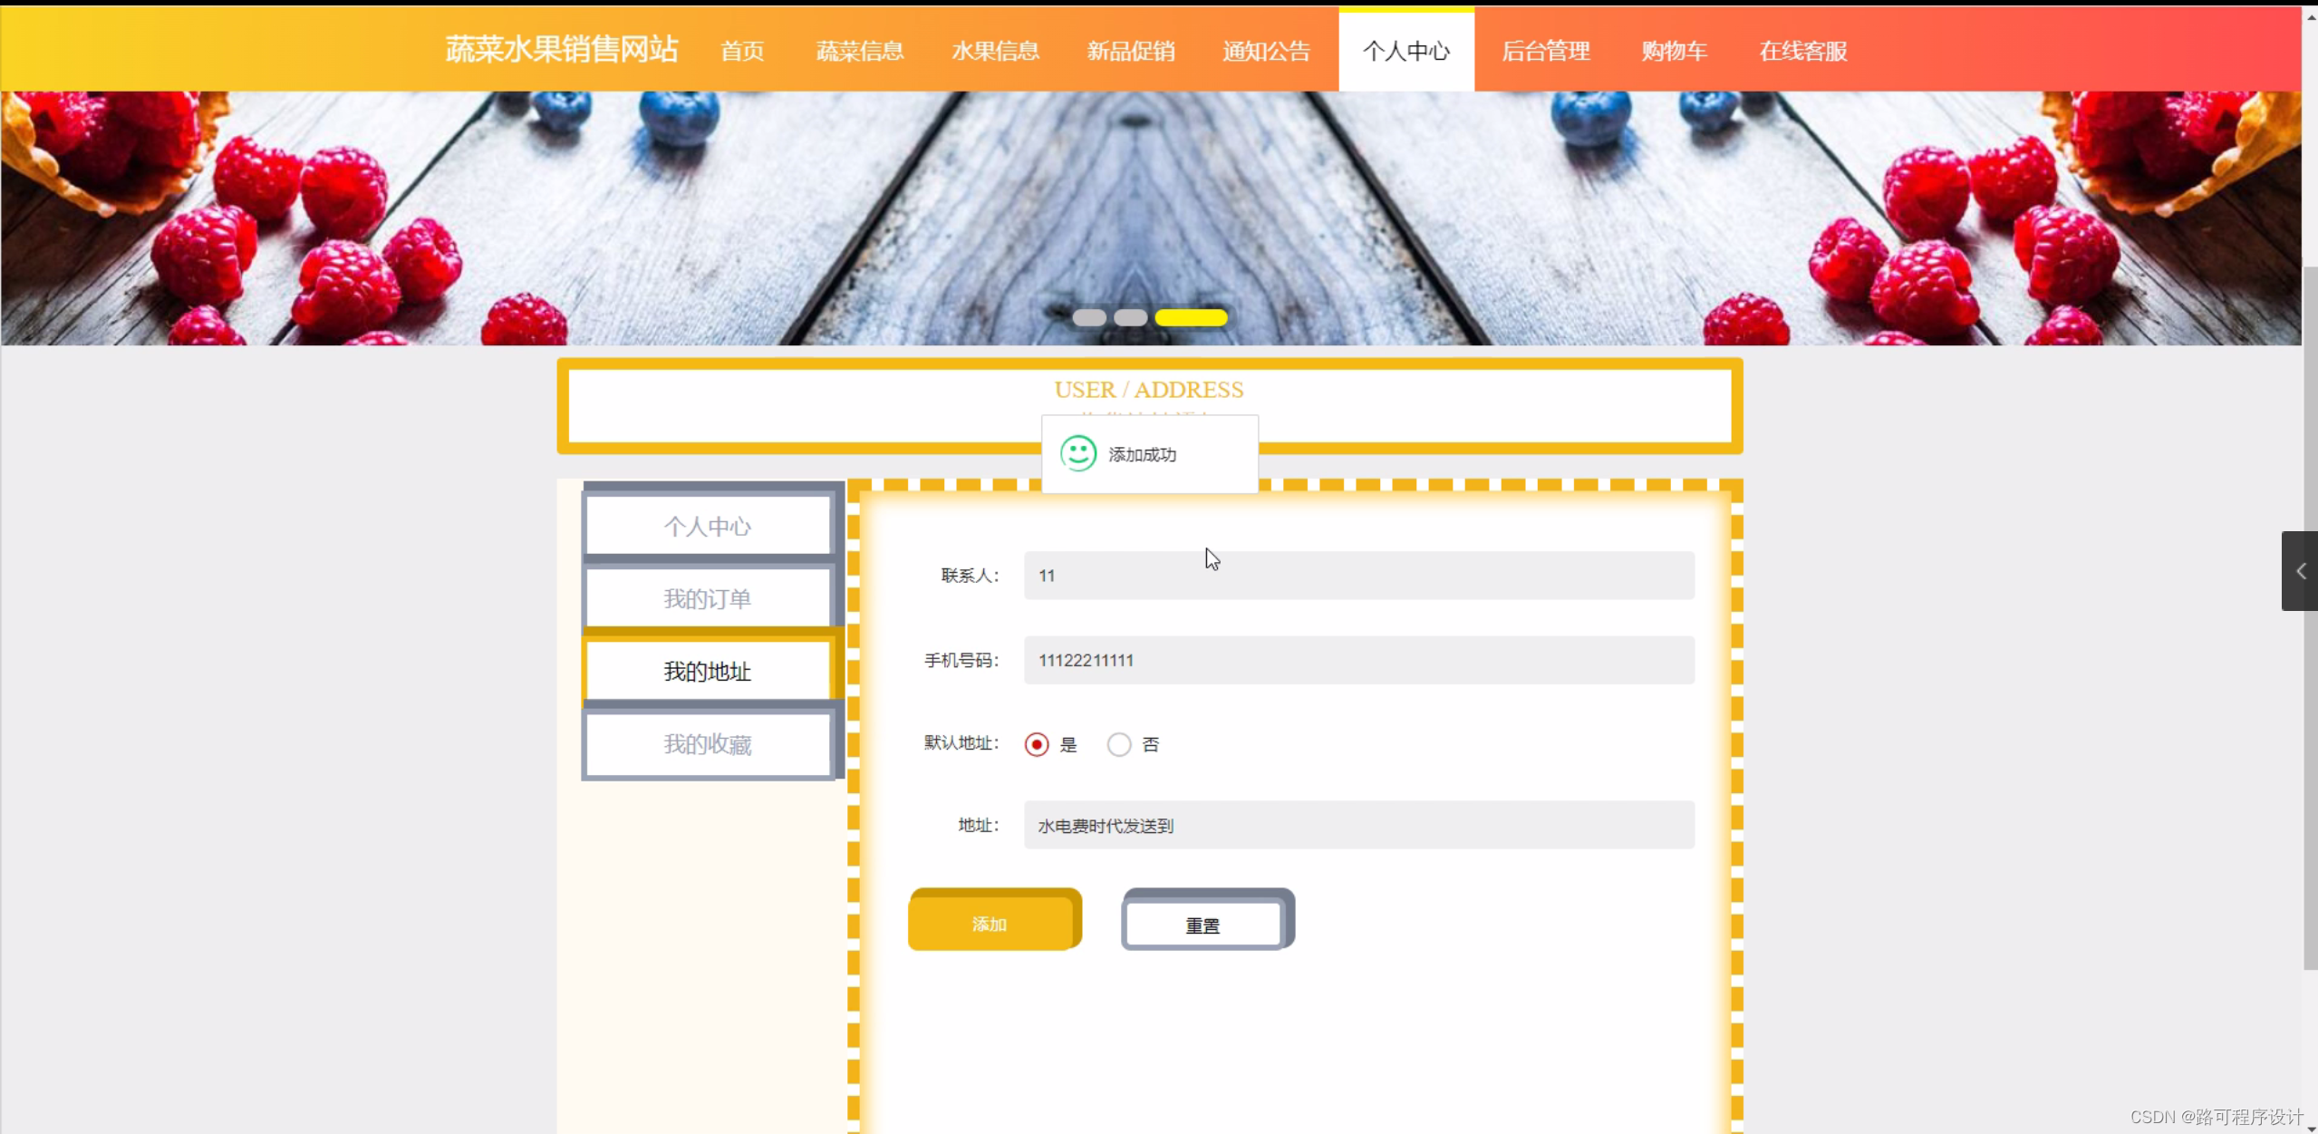Expand the right-side collapse arrow panel
2318x1134 pixels.
(x=2299, y=571)
